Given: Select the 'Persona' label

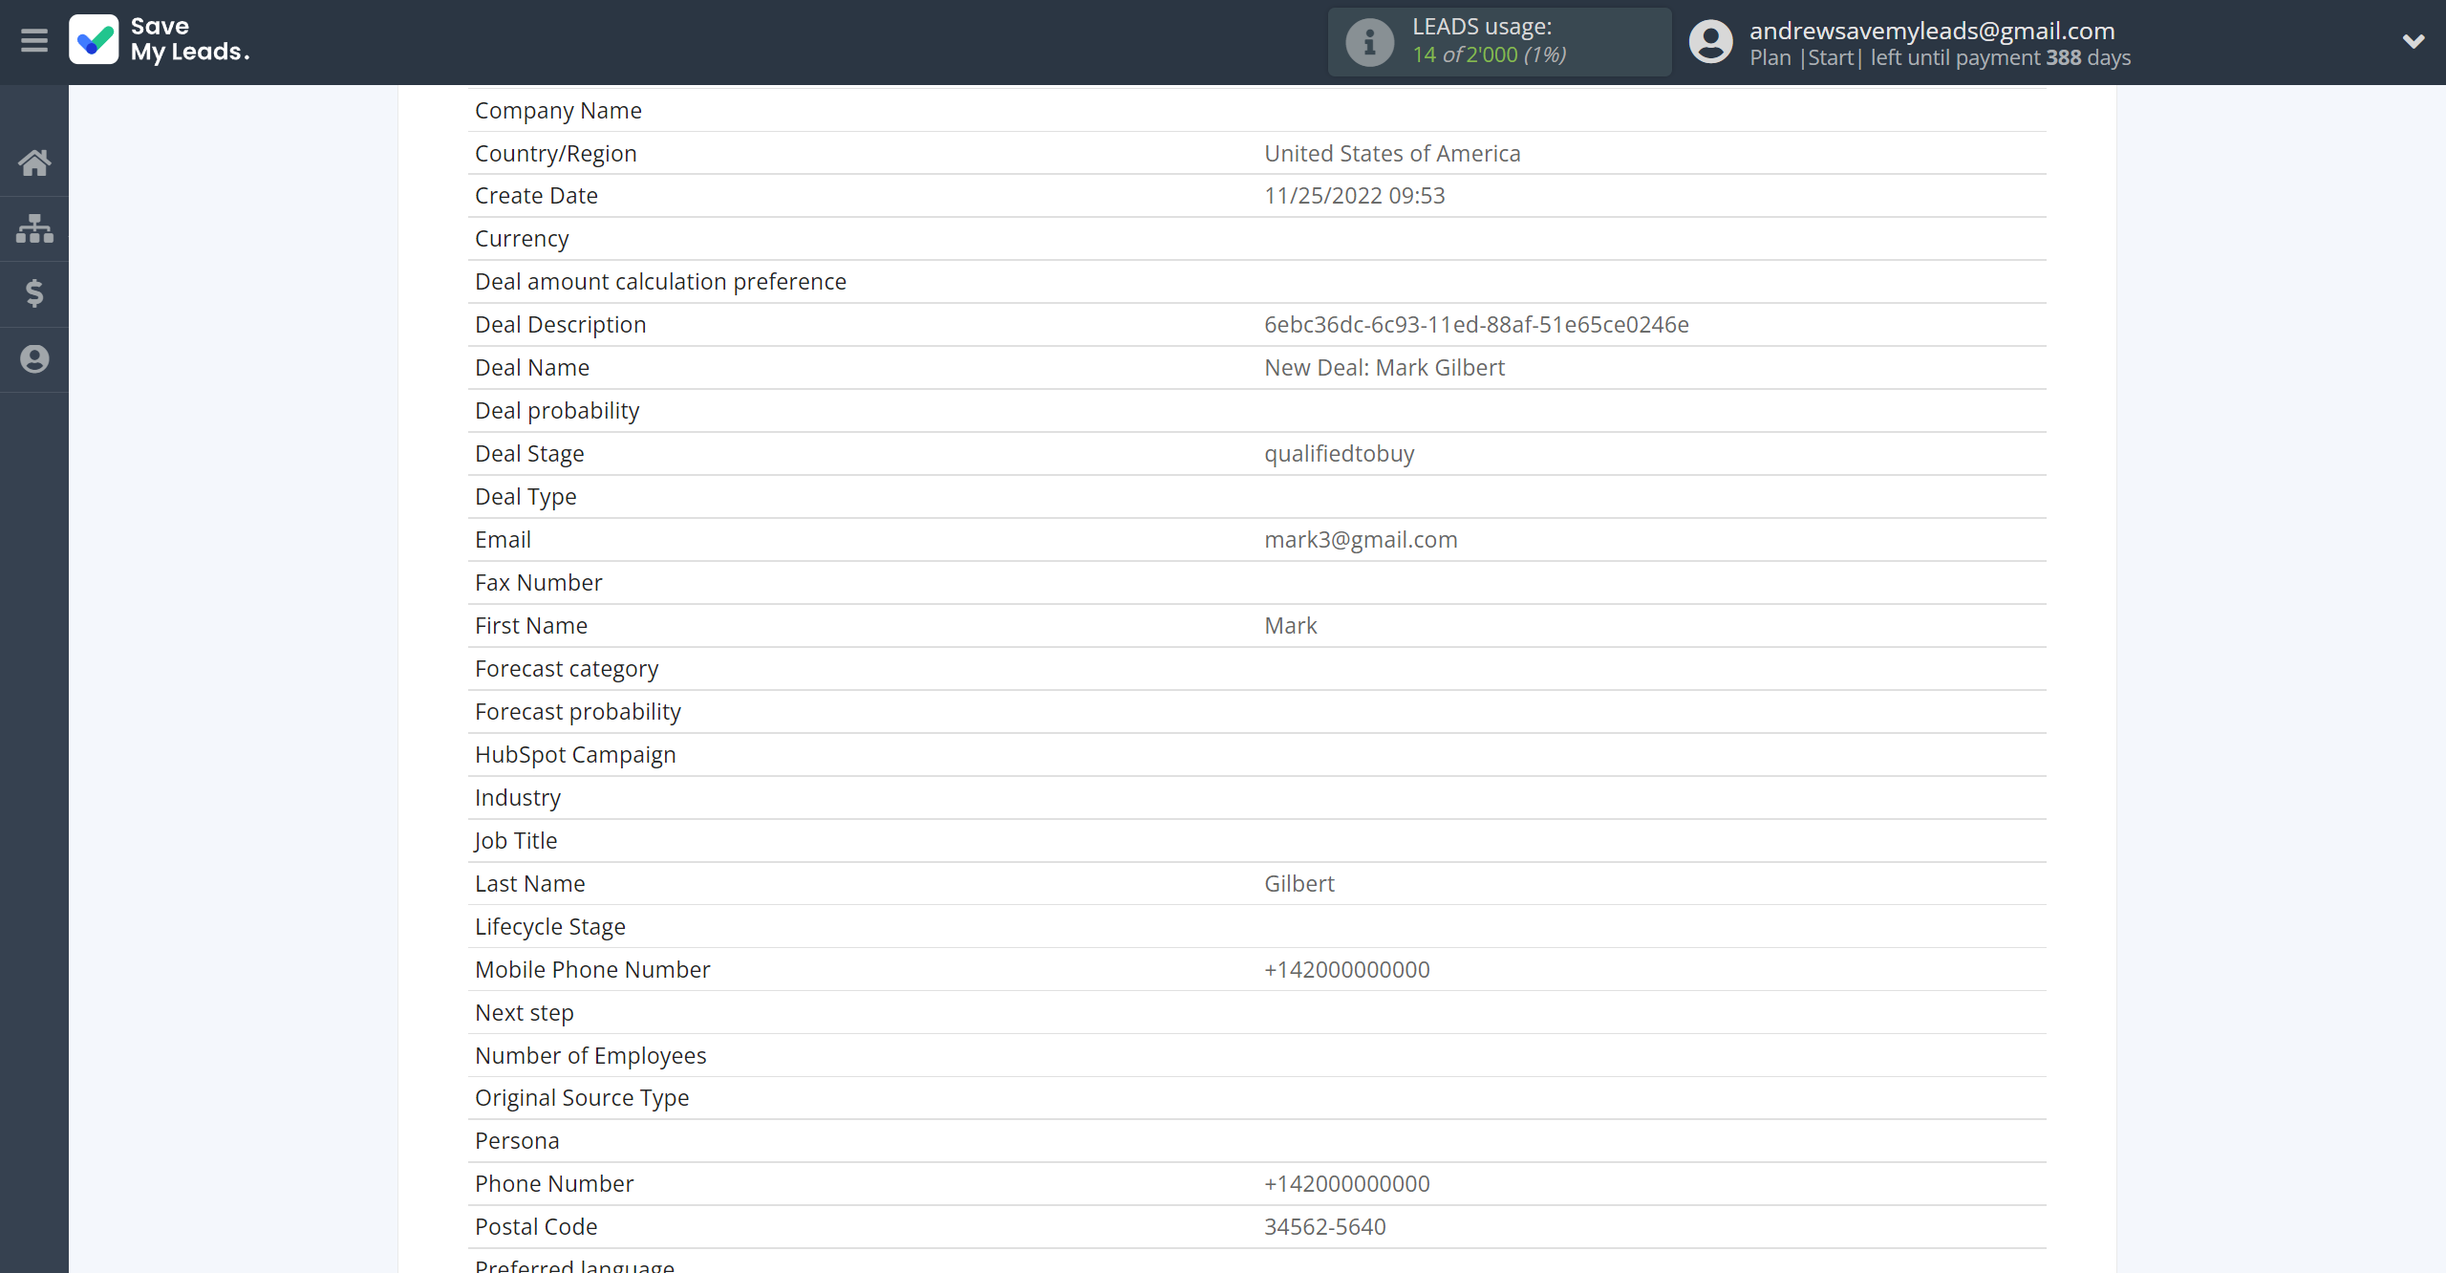Looking at the screenshot, I should (517, 1141).
